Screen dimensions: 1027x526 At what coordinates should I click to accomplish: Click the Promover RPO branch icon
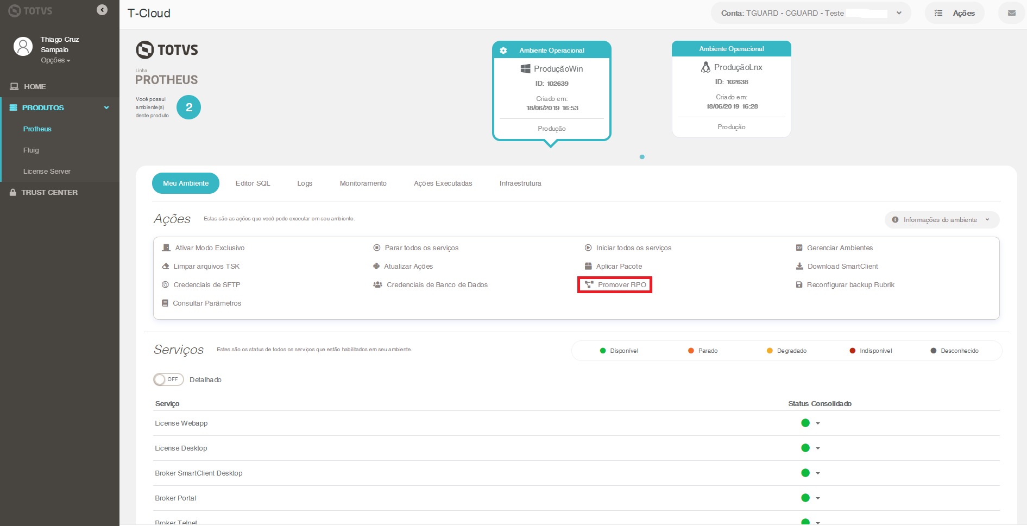589,284
